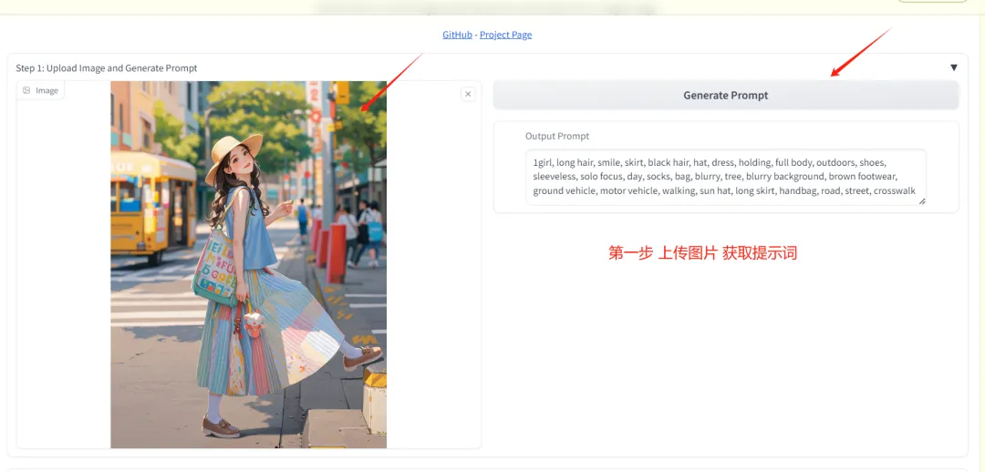The height and width of the screenshot is (472, 985).
Task: Click the Output Prompt field label
Action: (556, 136)
